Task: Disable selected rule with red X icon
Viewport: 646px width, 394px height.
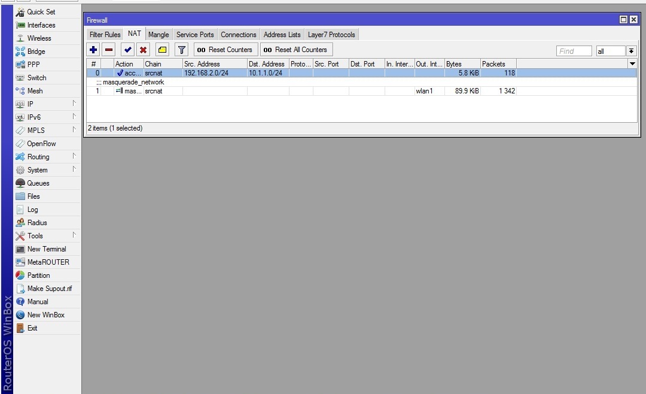Action: pyautogui.click(x=144, y=50)
